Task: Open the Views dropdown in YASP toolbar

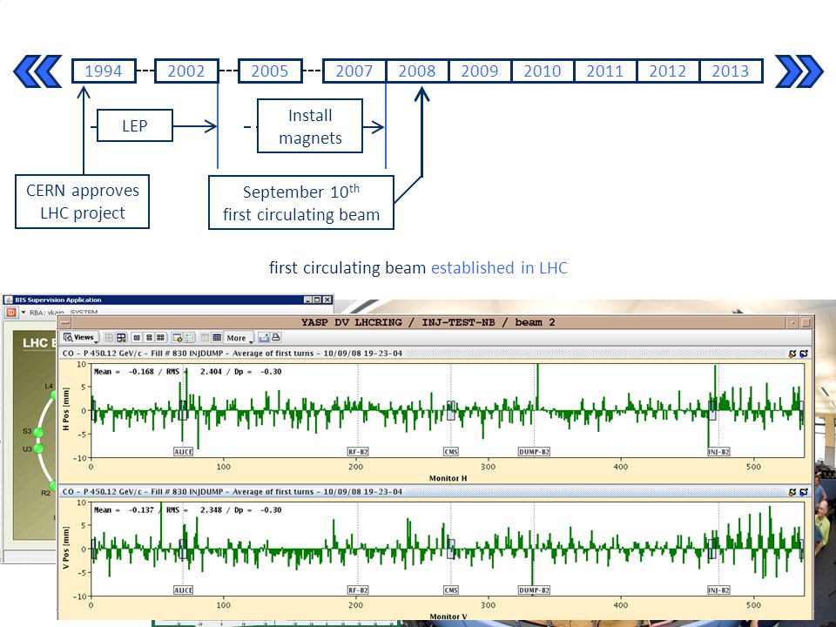Action: (x=80, y=338)
